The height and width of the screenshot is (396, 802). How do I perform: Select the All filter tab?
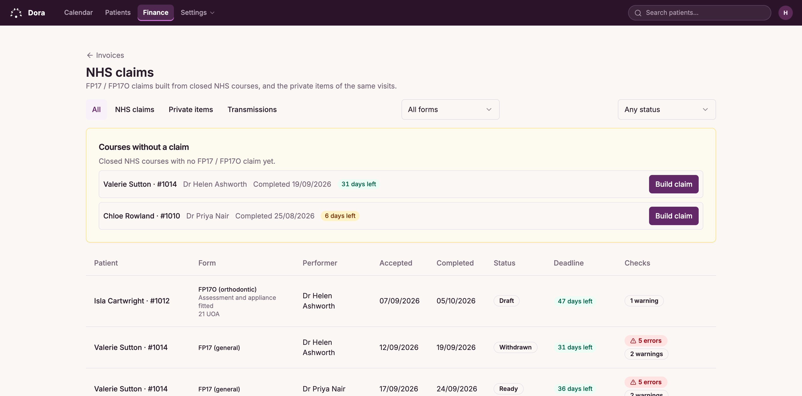96,109
